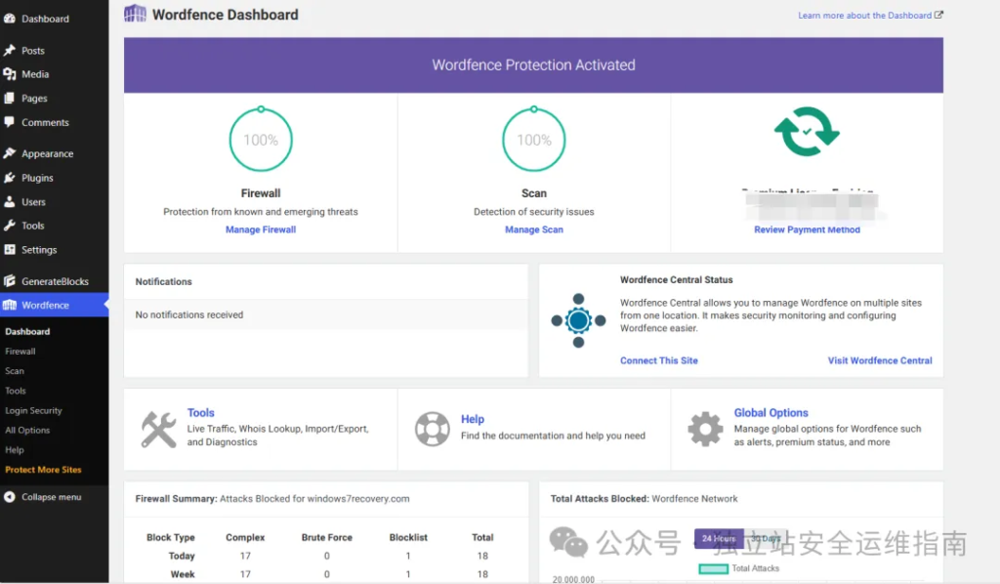Click the Posts pushpin icon
Image resolution: width=1000 pixels, height=584 pixels.
coord(9,50)
